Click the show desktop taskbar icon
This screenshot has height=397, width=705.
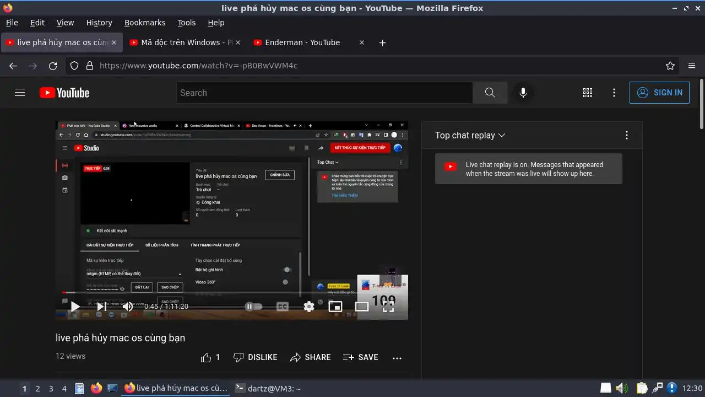(x=112, y=388)
